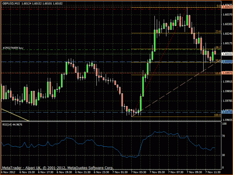Click the 7 Nov 07:30 time label
Viewport: 233px width, 175px height.
point(176,172)
